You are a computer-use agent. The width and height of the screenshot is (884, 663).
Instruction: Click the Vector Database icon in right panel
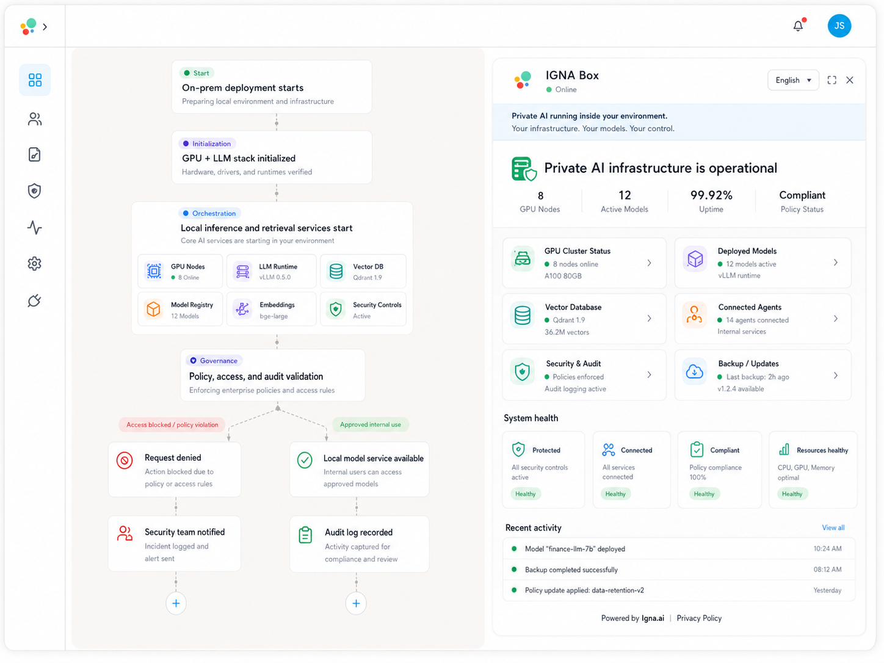pos(523,316)
